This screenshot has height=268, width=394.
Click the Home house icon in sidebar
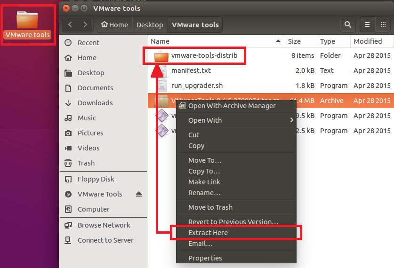coord(68,58)
